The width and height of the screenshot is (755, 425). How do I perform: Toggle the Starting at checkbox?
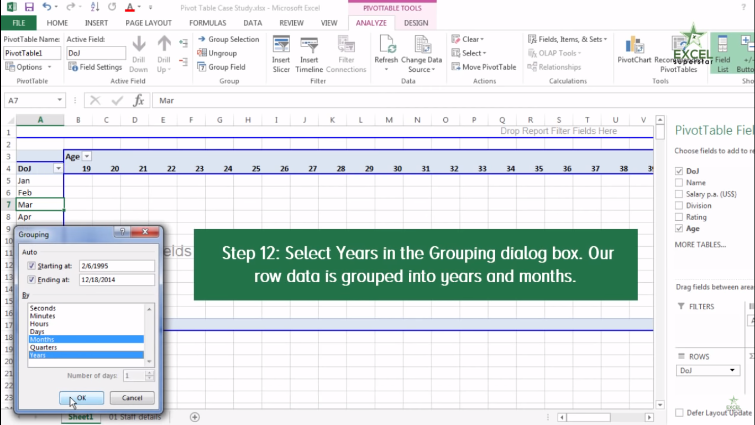pos(32,266)
